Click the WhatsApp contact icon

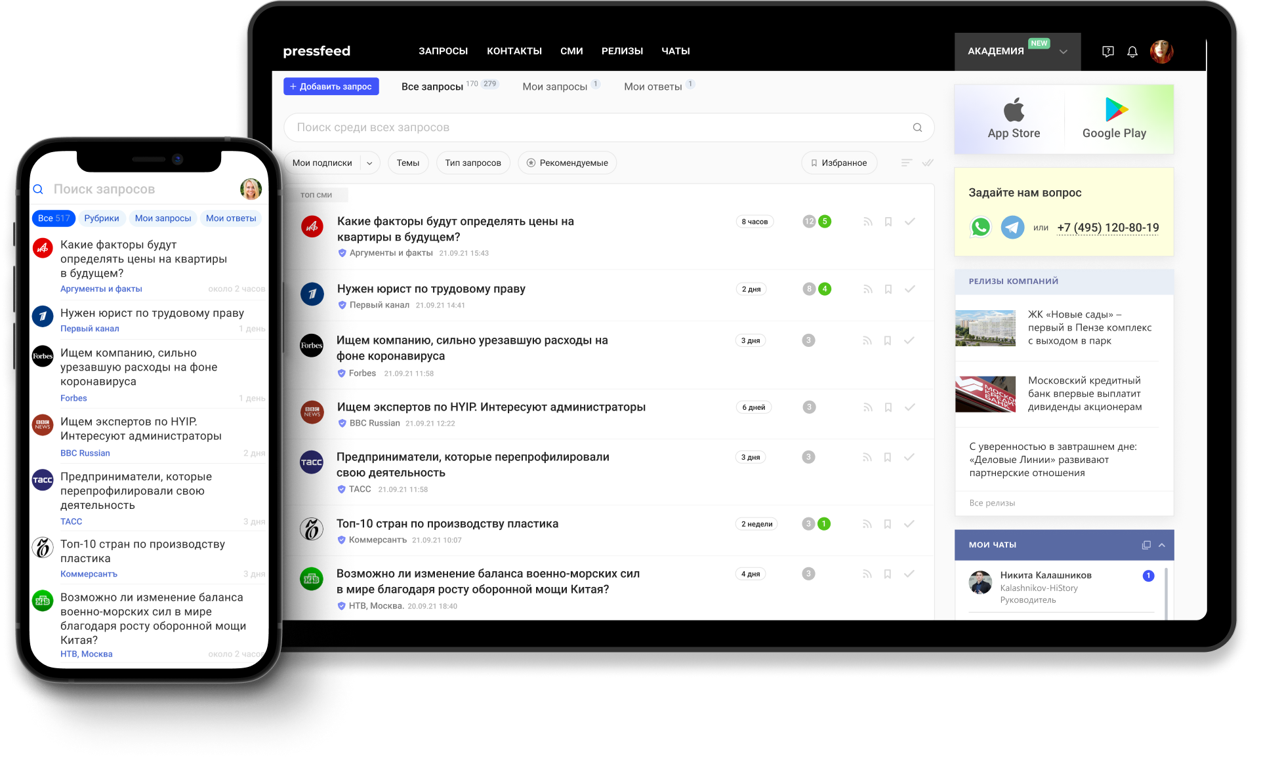click(978, 226)
